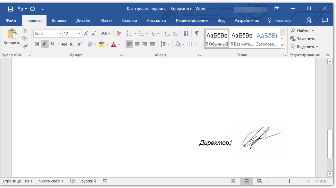Center align the text

point(137,44)
